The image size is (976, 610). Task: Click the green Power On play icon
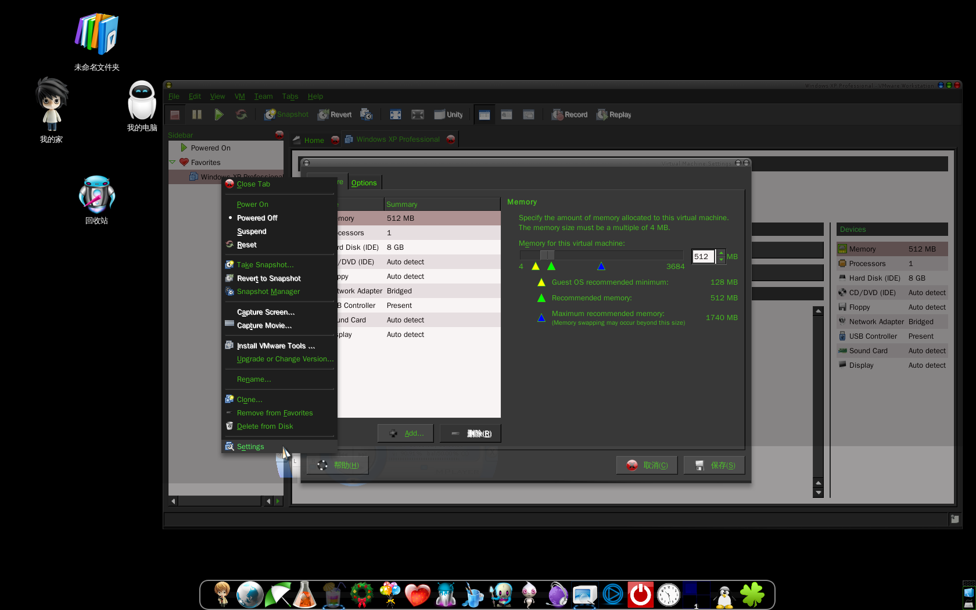click(x=219, y=114)
